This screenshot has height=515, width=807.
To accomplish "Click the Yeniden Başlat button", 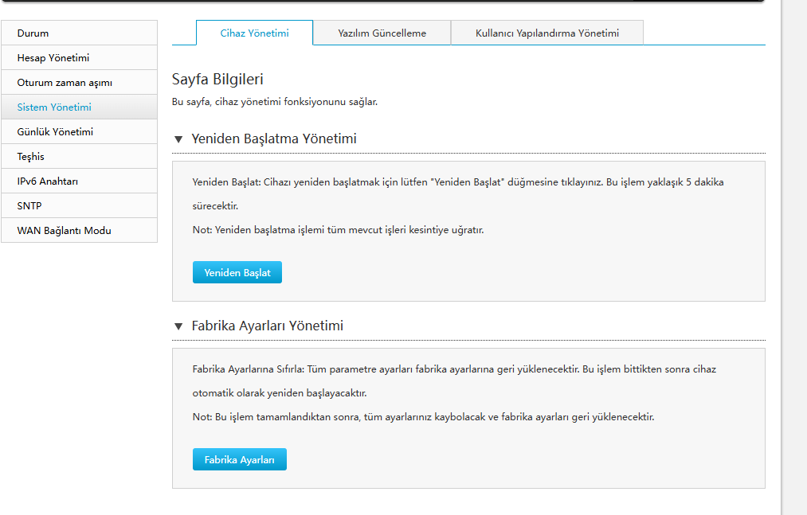I will (x=237, y=272).
